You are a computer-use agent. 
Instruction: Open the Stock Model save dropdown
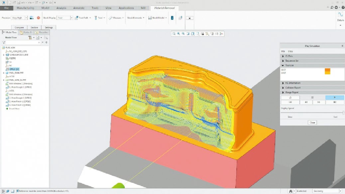point(158,18)
